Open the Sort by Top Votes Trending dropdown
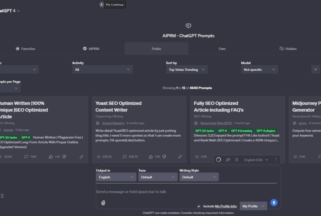 [x=186, y=70]
